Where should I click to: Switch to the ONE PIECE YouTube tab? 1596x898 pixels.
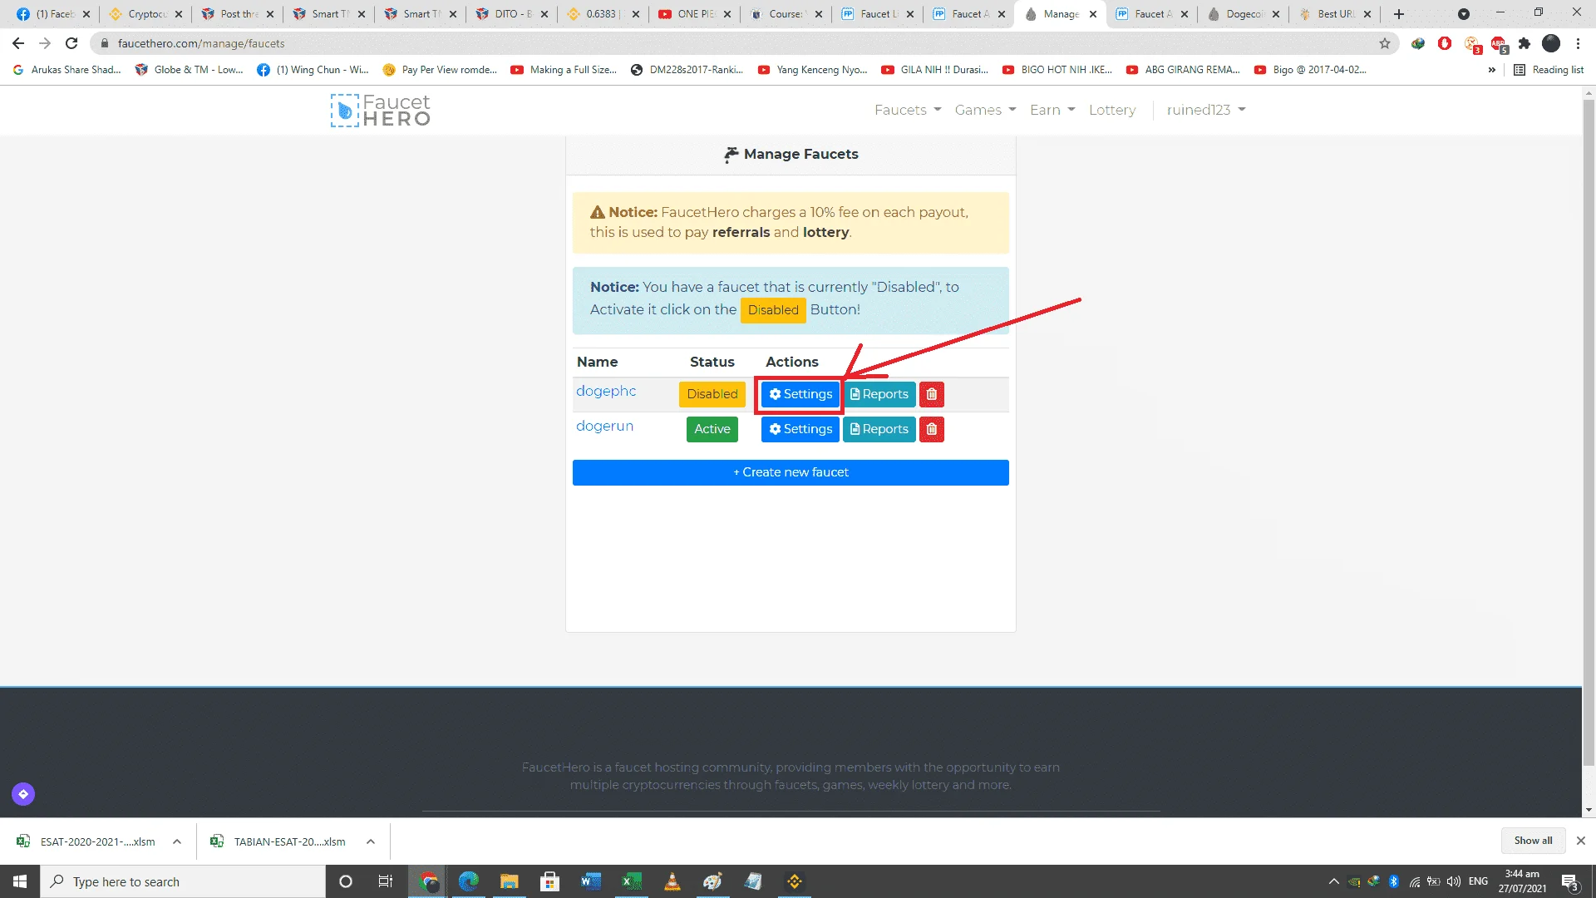(x=695, y=14)
